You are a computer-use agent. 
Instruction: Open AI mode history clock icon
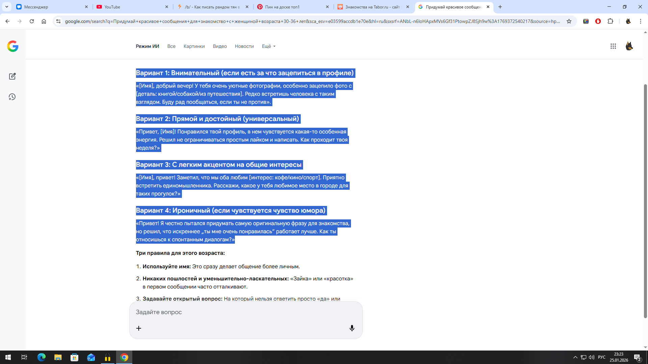pos(12,97)
